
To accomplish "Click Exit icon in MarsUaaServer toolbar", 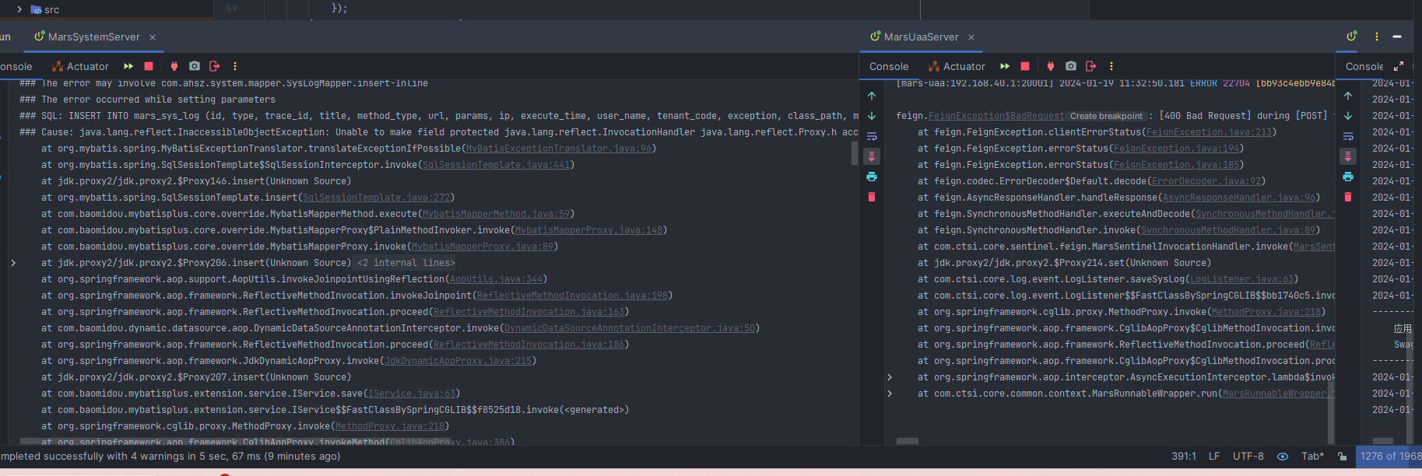I will coord(1091,66).
